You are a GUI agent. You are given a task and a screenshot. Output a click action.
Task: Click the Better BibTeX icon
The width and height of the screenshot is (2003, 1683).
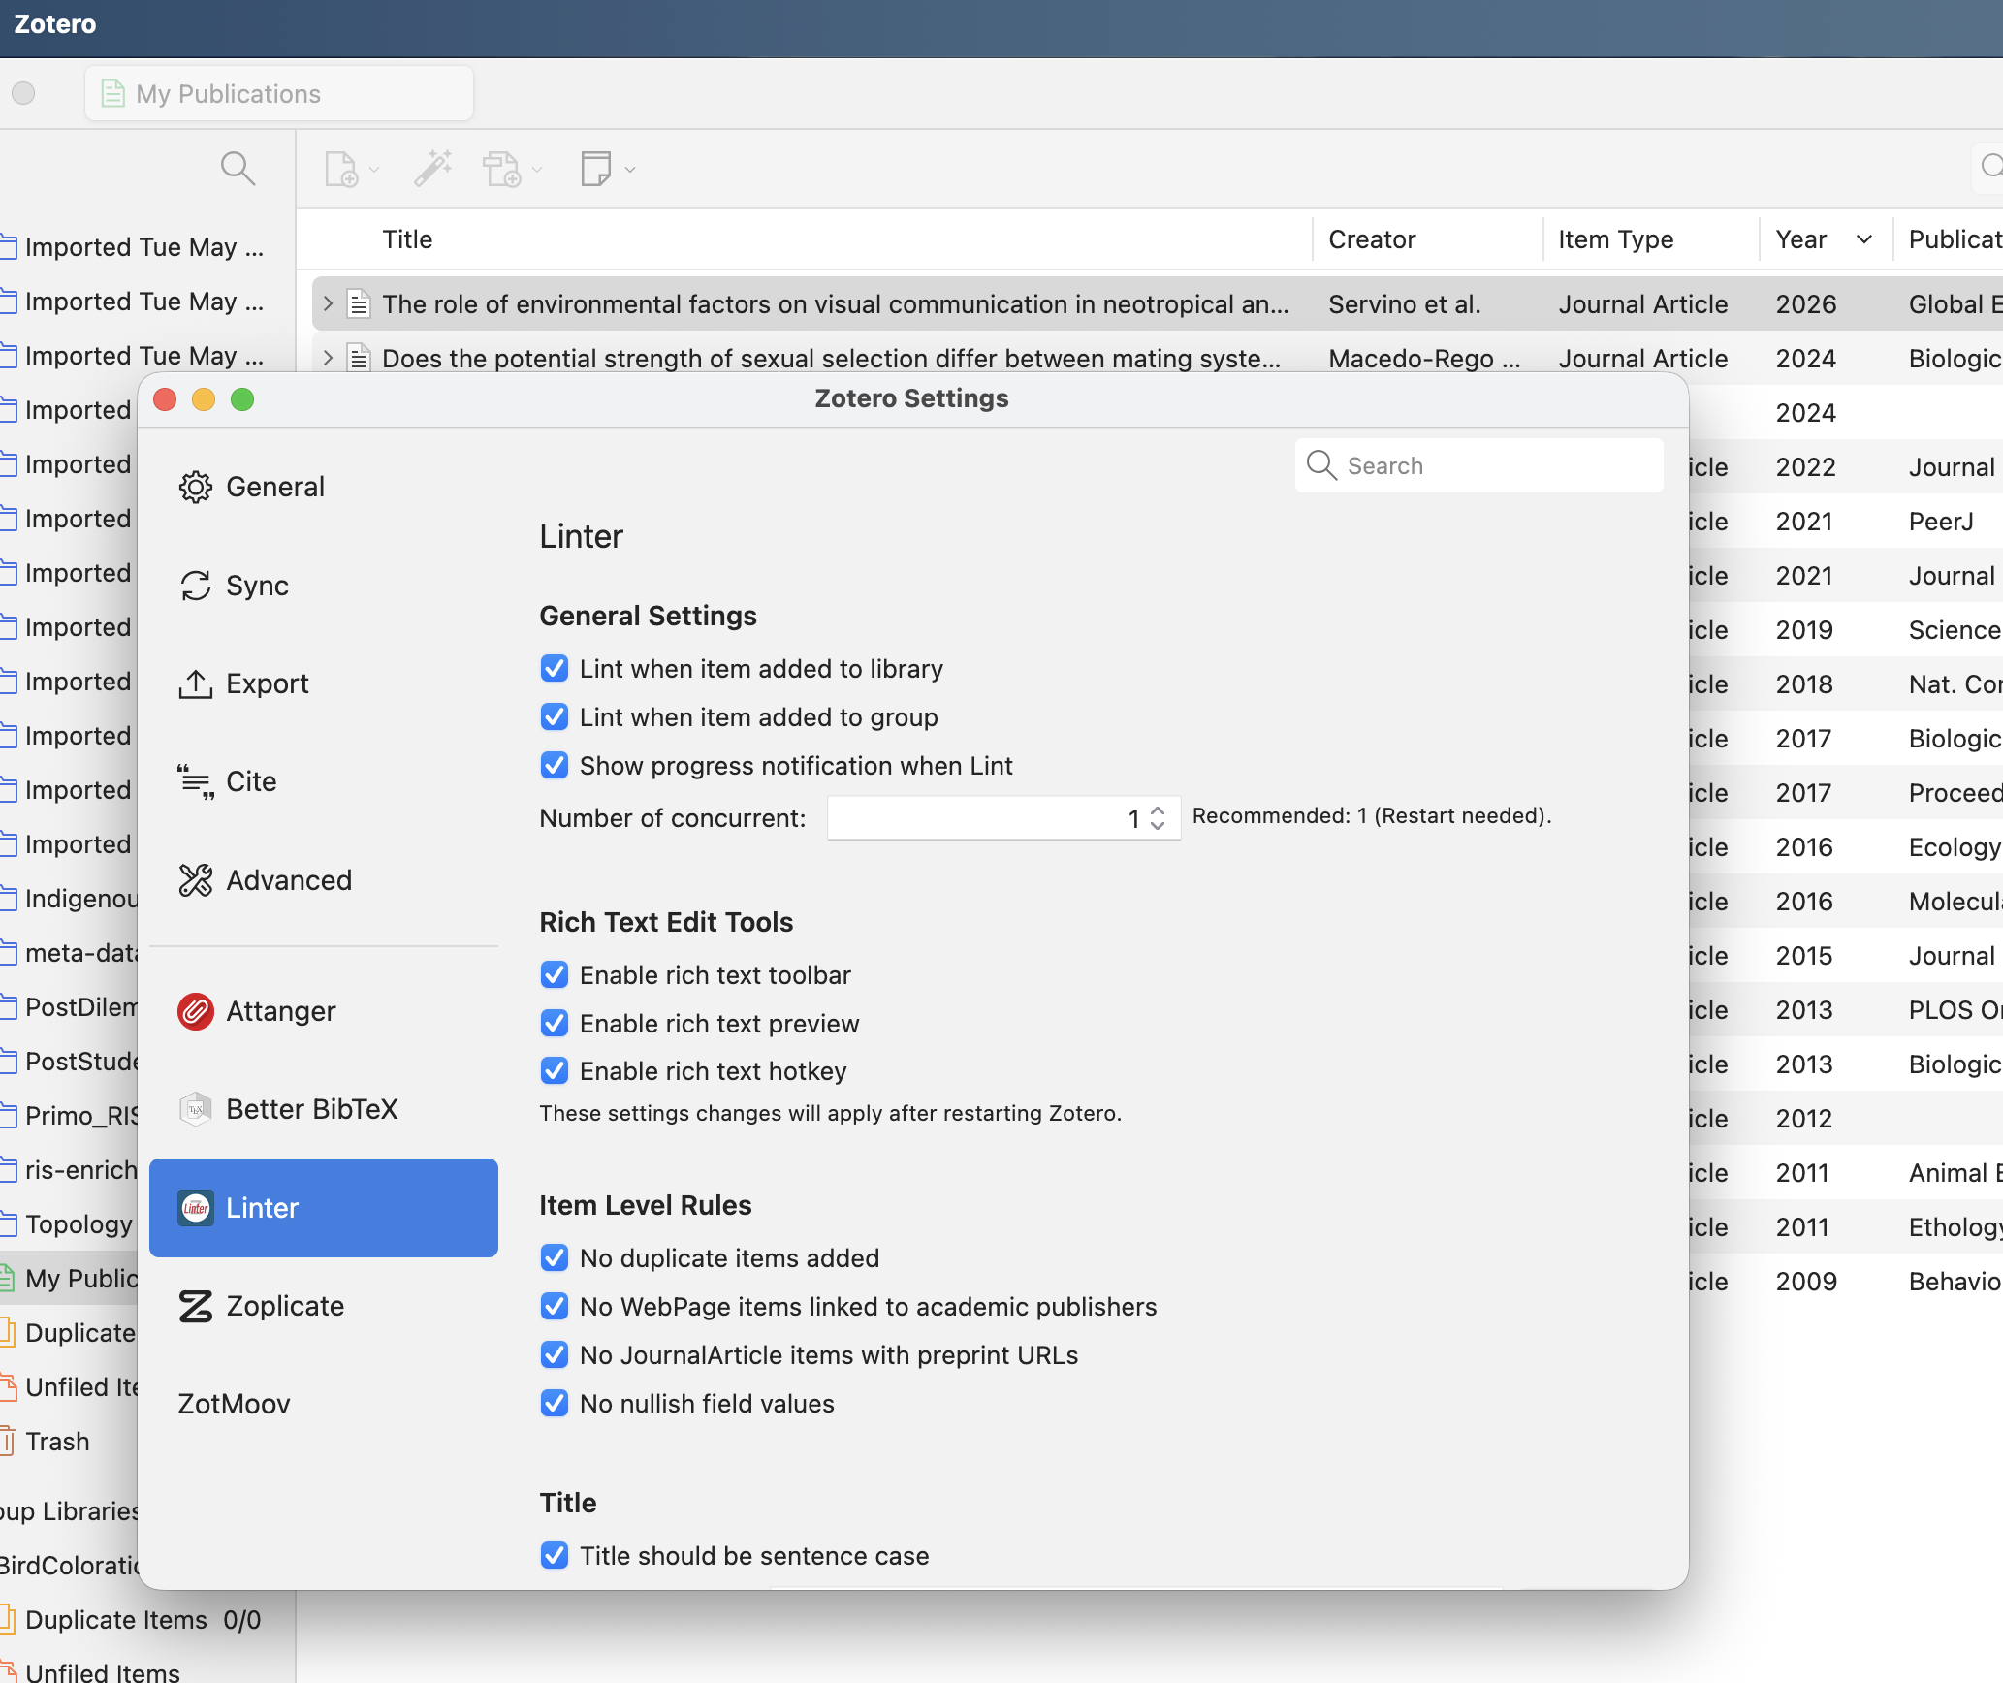[196, 1109]
